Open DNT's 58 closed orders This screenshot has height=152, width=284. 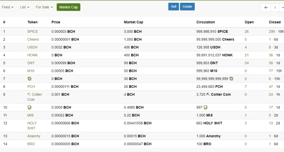(x=271, y=63)
